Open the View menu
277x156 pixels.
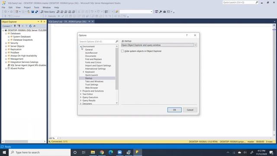tap(18, 7)
